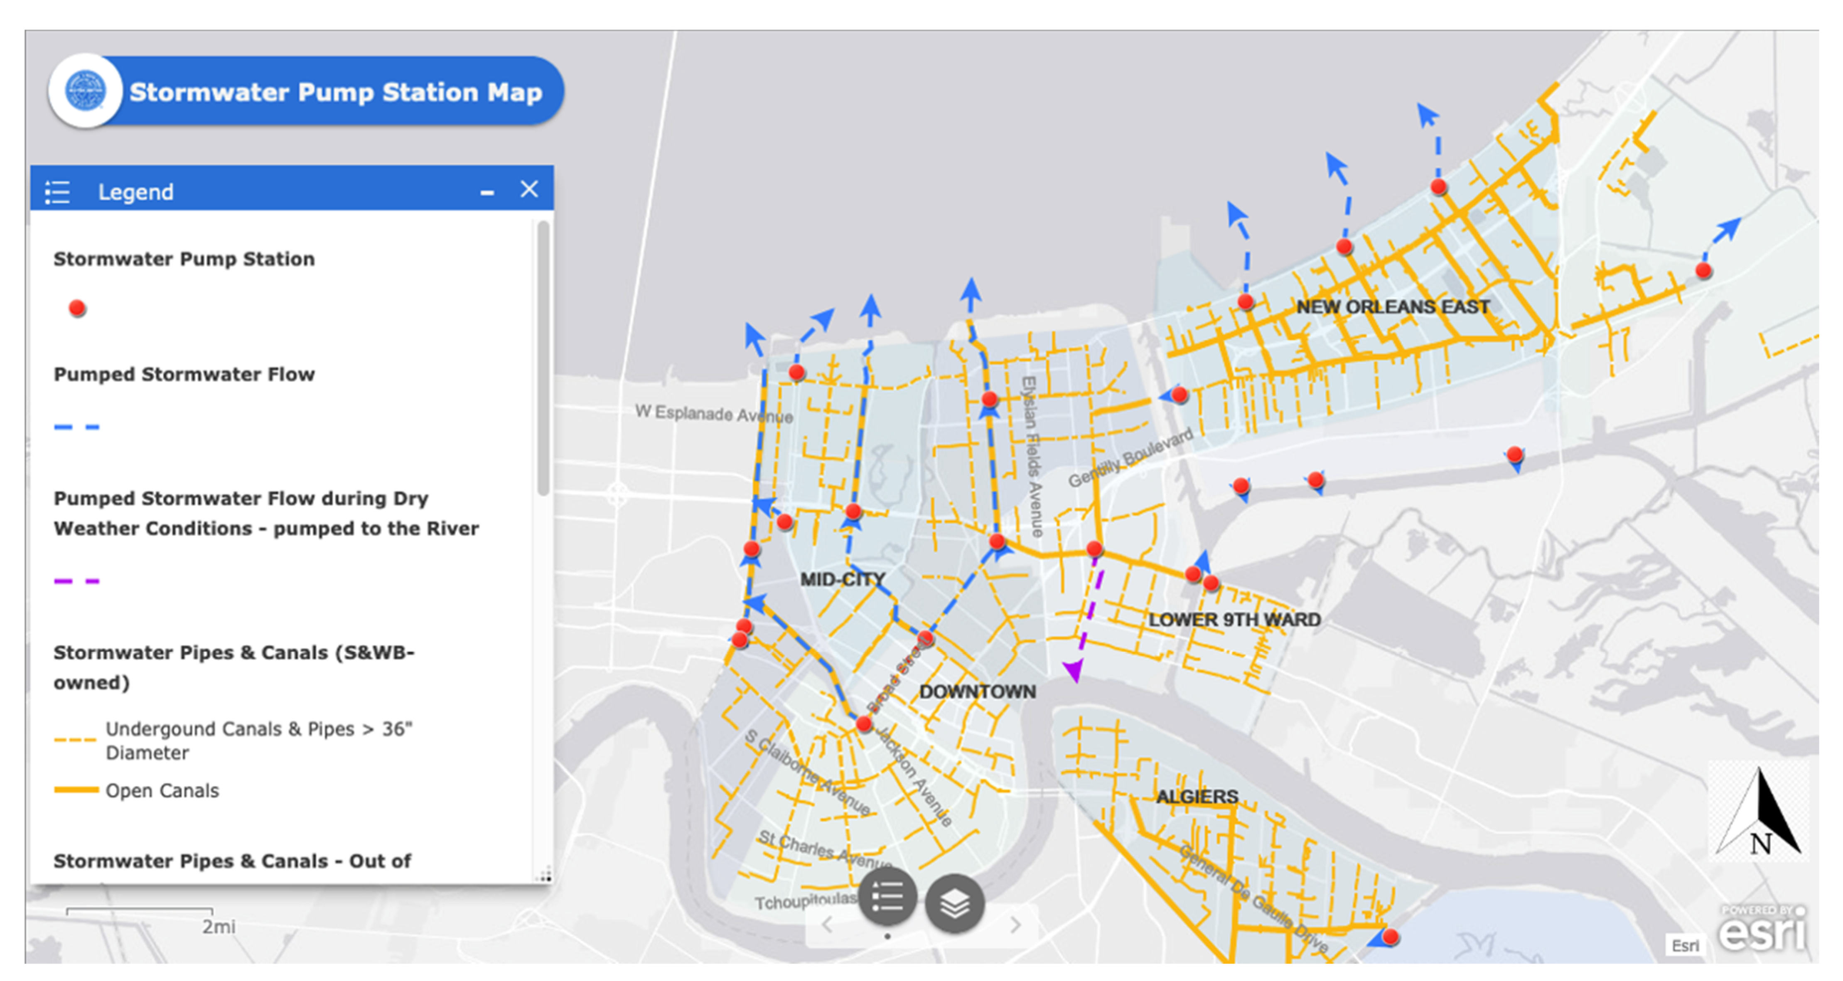Screen dimensions: 1843x981
Task: Close the Legend panel
Action: [529, 189]
